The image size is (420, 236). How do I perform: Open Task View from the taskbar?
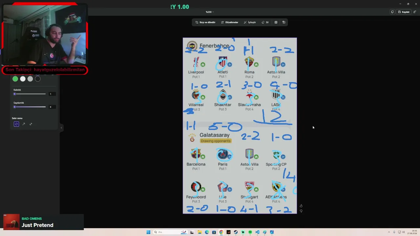tap(192, 232)
